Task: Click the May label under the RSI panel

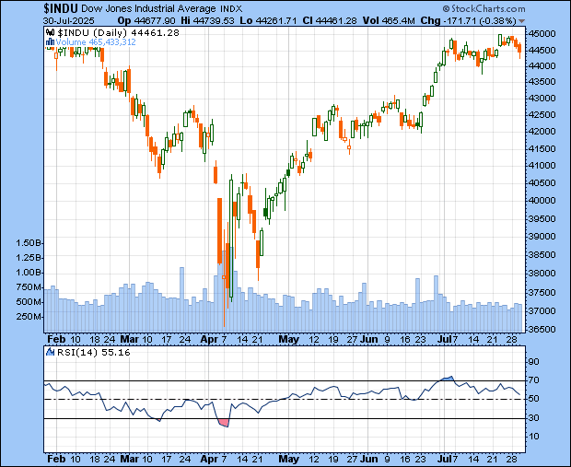Action: tap(289, 459)
